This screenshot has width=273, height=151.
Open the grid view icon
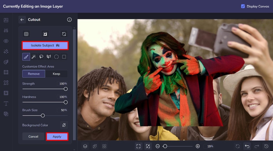click(104, 146)
